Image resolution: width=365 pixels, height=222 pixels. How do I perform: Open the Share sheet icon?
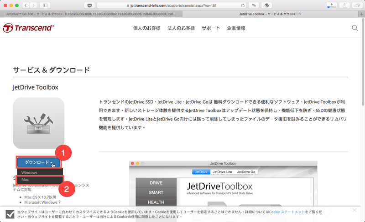(344, 5)
